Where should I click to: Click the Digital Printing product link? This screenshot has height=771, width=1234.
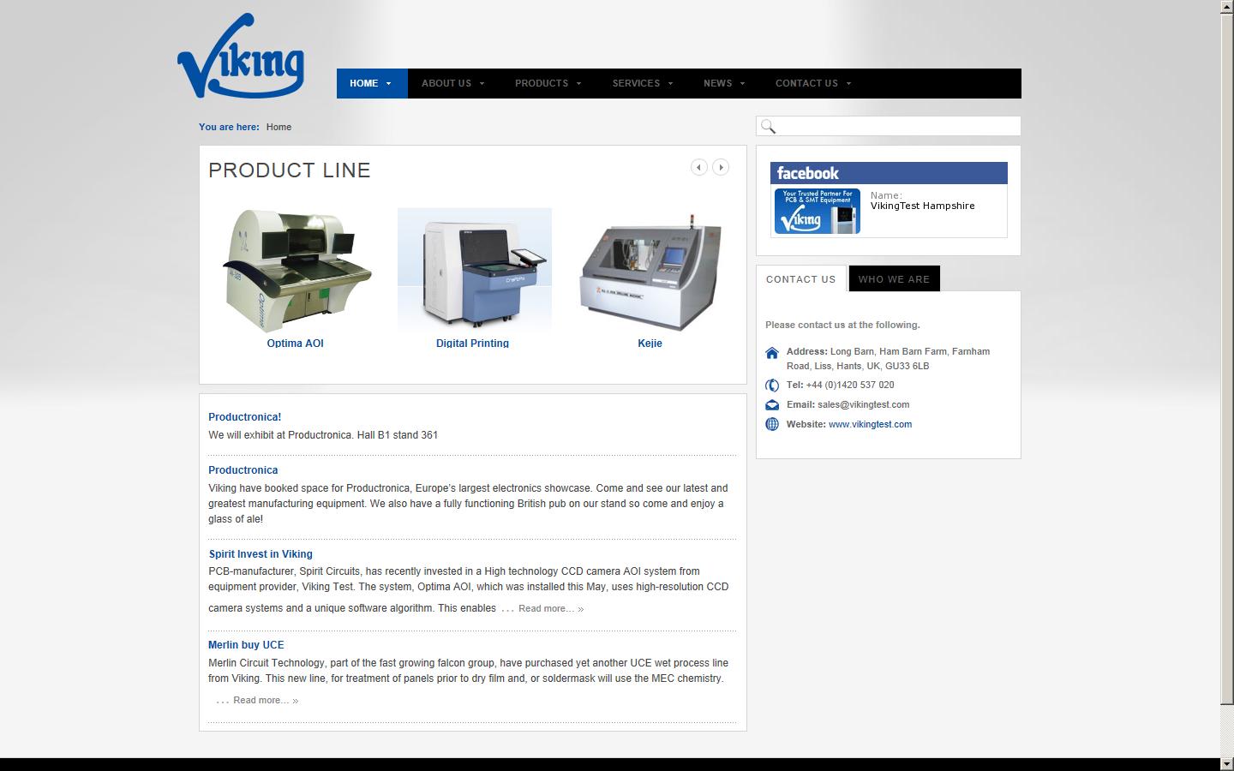[x=472, y=343]
